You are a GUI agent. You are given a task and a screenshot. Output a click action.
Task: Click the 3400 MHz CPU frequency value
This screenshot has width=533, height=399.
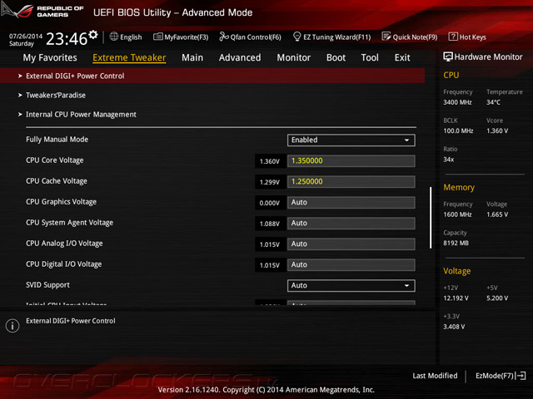[x=457, y=102]
